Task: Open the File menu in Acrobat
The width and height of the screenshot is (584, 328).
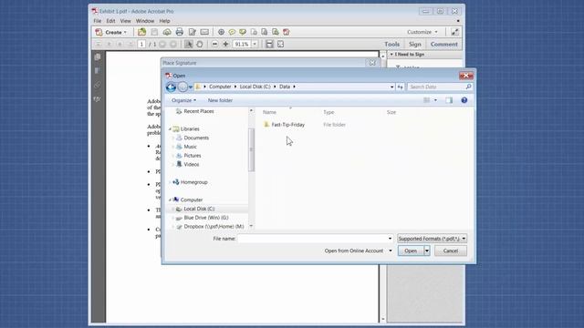Action: [98, 21]
